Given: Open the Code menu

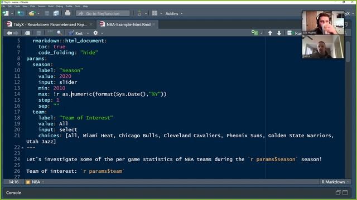Looking at the screenshot, I should tap(17, 6).
